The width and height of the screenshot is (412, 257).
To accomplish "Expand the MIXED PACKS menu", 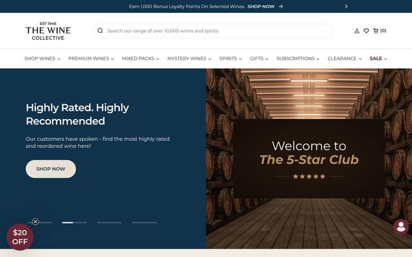I will [140, 58].
